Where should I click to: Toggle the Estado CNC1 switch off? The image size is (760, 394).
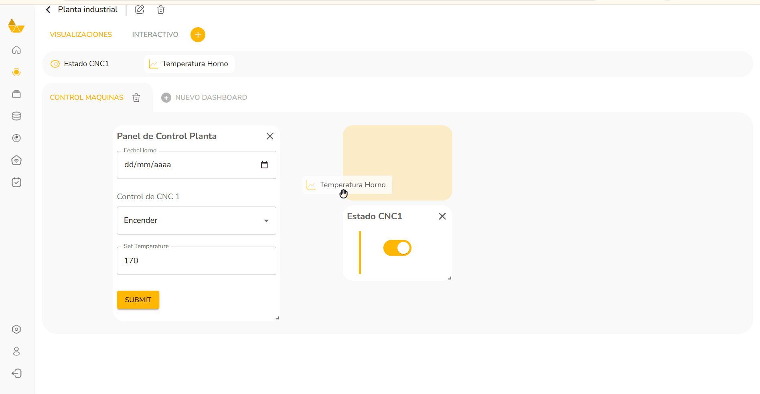(x=397, y=248)
